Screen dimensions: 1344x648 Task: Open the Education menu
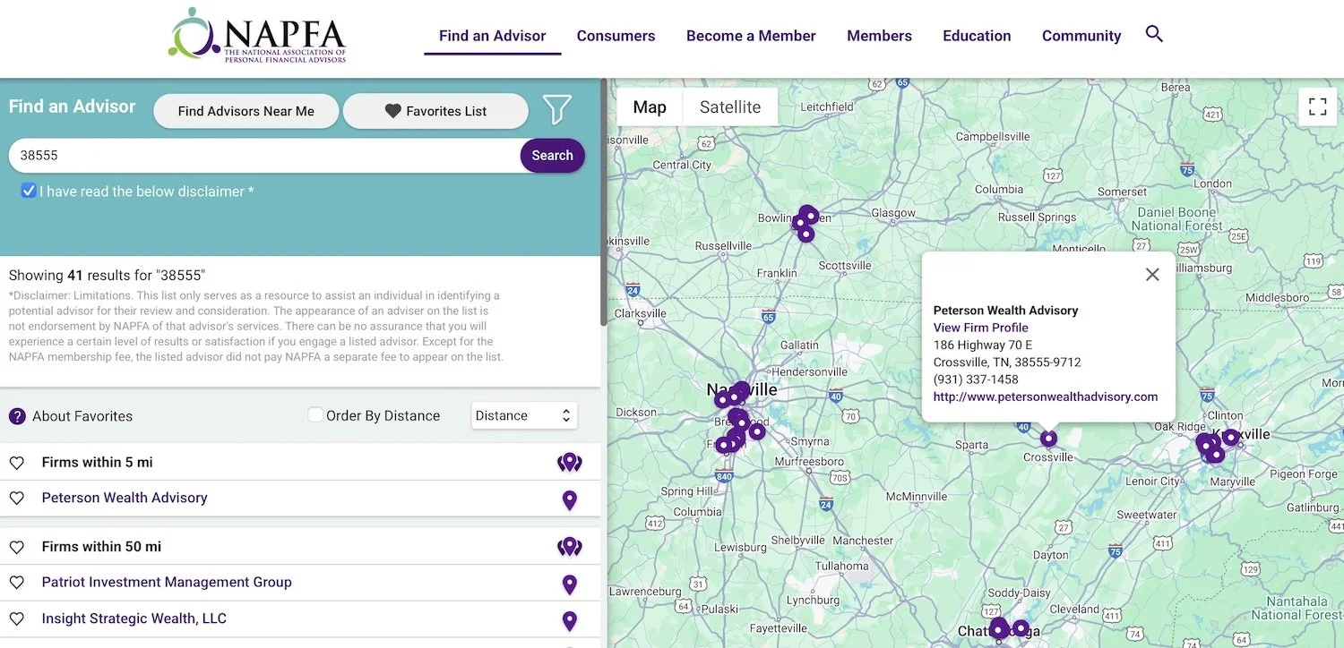click(x=977, y=36)
